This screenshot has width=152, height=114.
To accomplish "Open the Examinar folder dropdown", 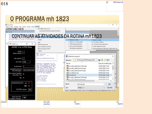I will click(x=96, y=60).
